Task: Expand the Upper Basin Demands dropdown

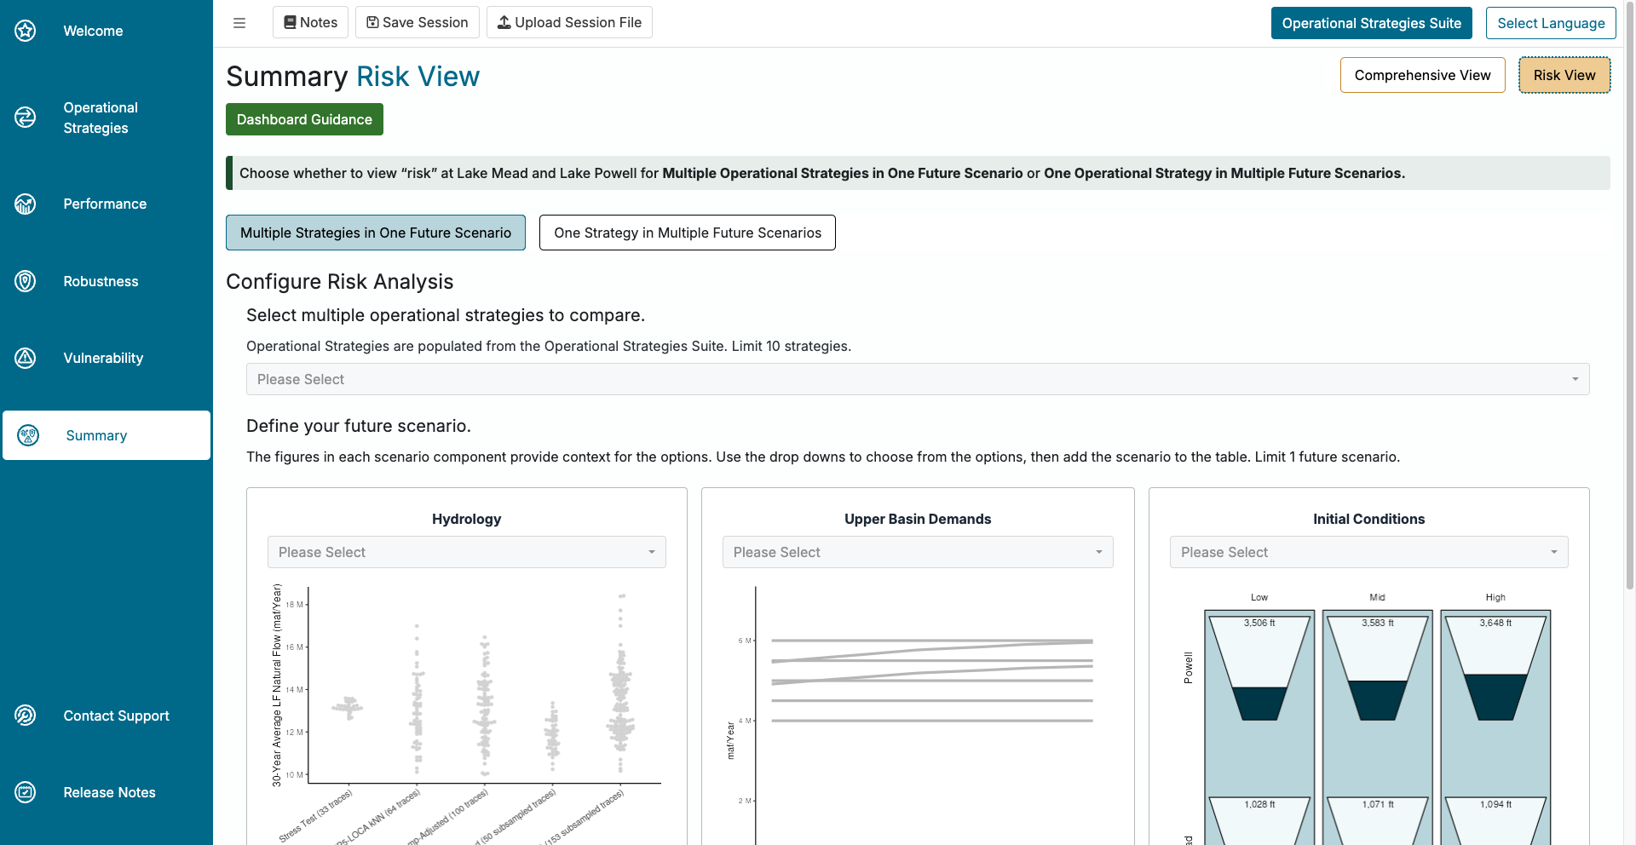Action: click(918, 552)
